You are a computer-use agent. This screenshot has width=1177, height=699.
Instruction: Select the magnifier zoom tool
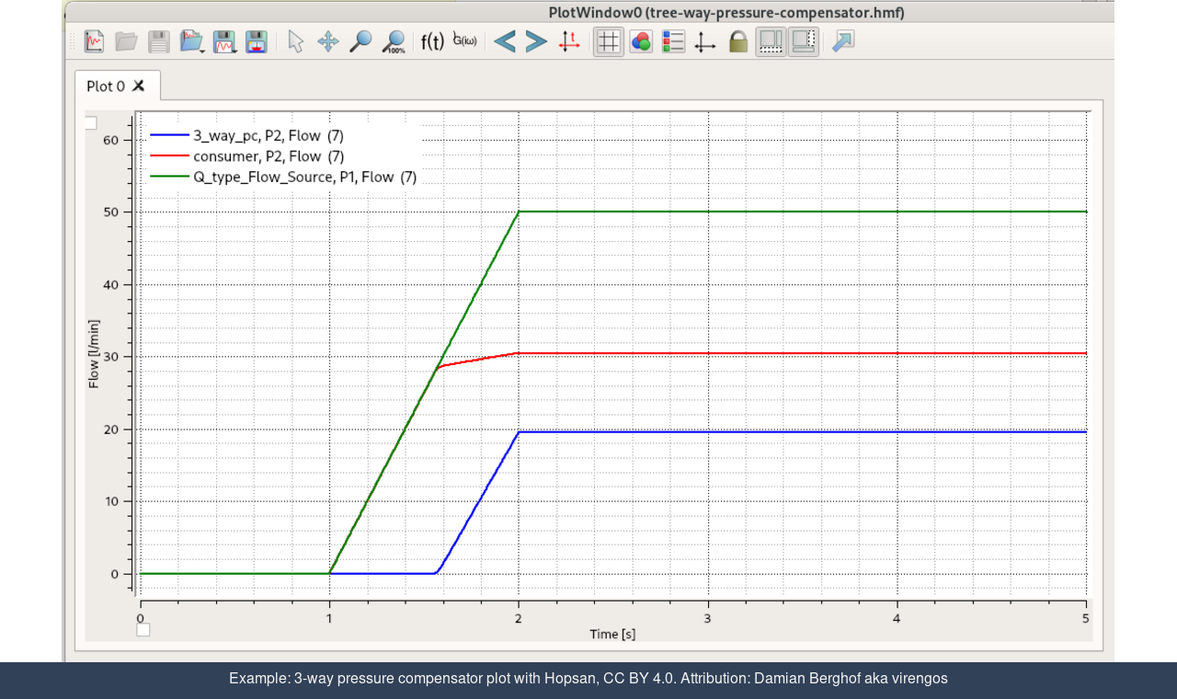[x=360, y=41]
